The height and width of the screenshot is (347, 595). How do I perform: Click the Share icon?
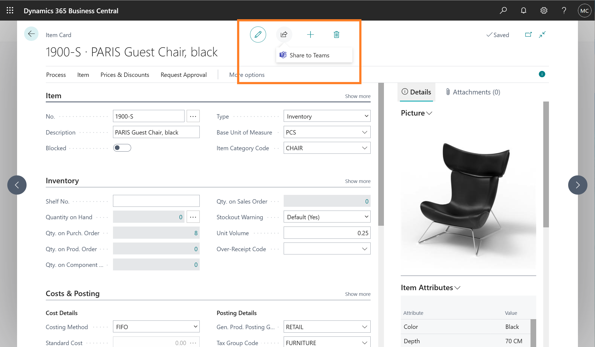(284, 34)
